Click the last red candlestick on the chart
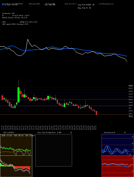134x177 pixels. (x=96, y=113)
